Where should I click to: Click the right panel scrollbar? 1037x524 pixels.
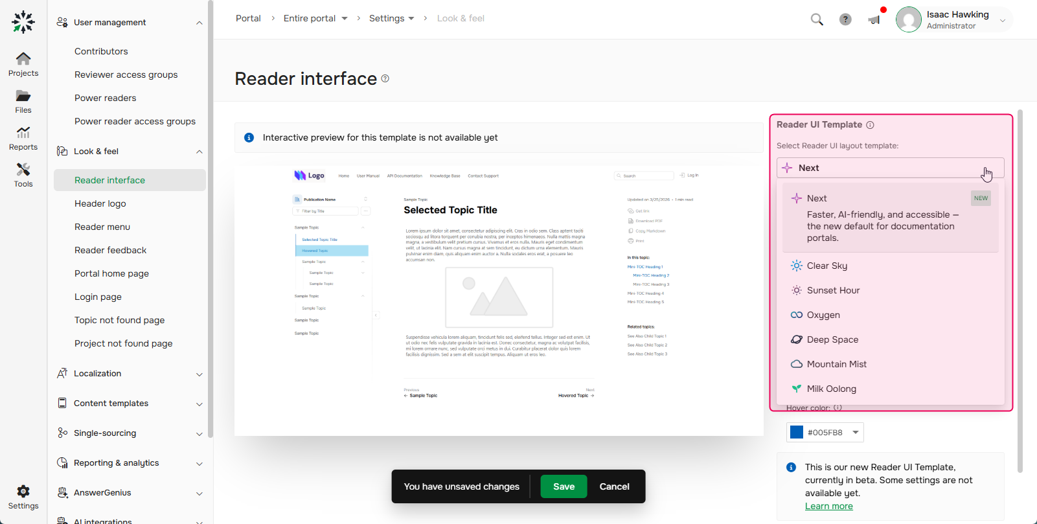[1020, 291]
